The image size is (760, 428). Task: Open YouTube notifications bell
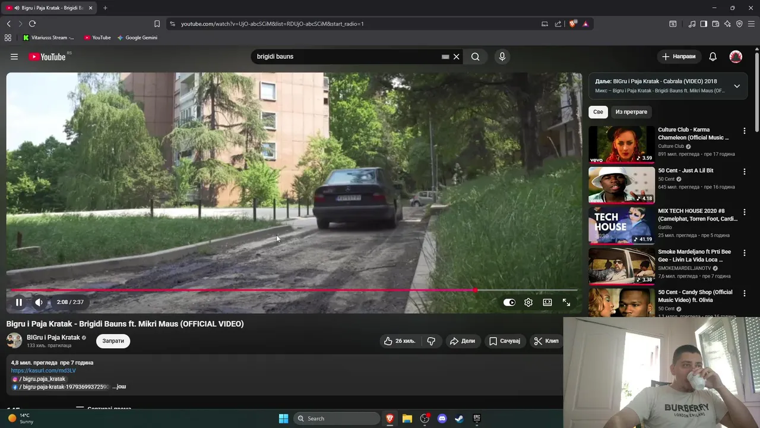coord(713,56)
